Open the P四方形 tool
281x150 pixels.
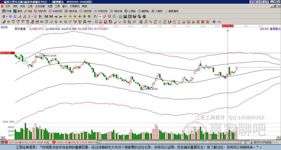click(x=40, y=11)
